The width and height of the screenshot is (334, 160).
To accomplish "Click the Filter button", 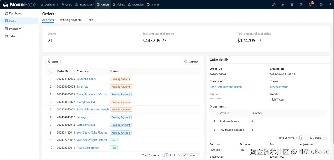I will tap(53, 62).
